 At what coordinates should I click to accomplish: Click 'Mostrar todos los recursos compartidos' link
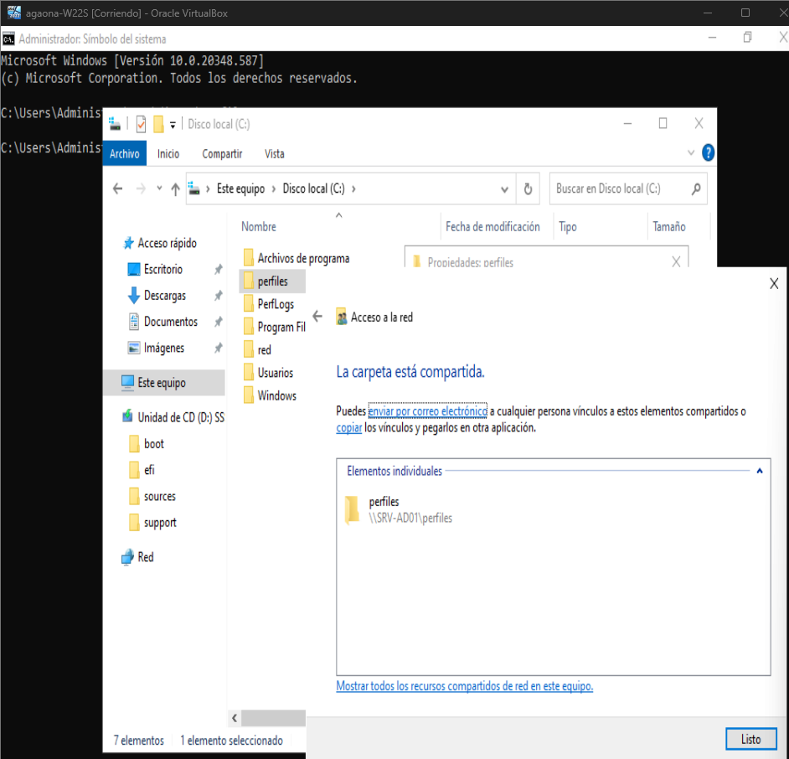[x=464, y=686]
